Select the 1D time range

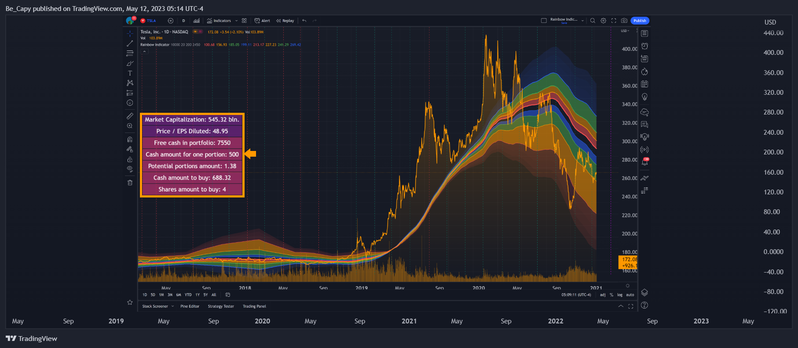pyautogui.click(x=145, y=295)
